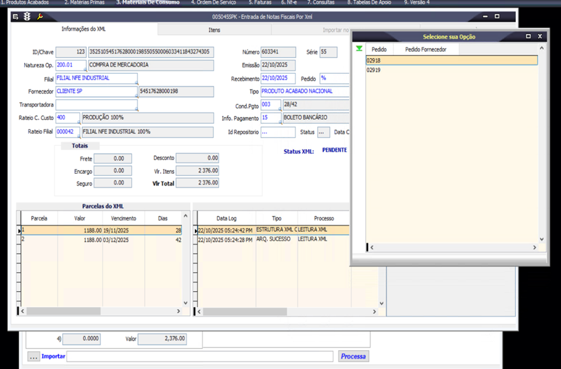Image resolution: width=561 pixels, height=369 pixels.
Task: Open the Importar no tab
Action: tap(336, 30)
